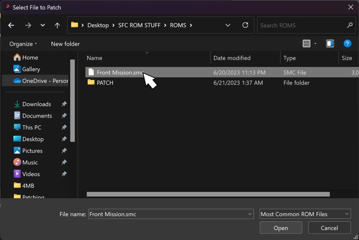Open the file type filter dropdown
The image size is (359, 240).
(305, 214)
